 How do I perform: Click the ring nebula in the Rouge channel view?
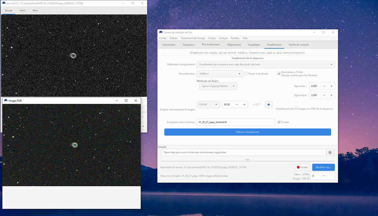[73, 56]
